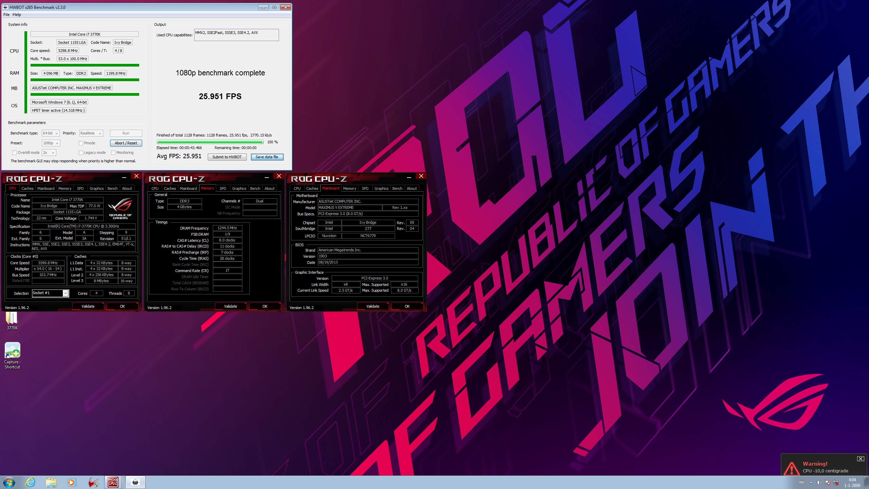The height and width of the screenshot is (489, 869).
Task: Minimize the ROG CPU-Z Memory window
Action: (267, 177)
